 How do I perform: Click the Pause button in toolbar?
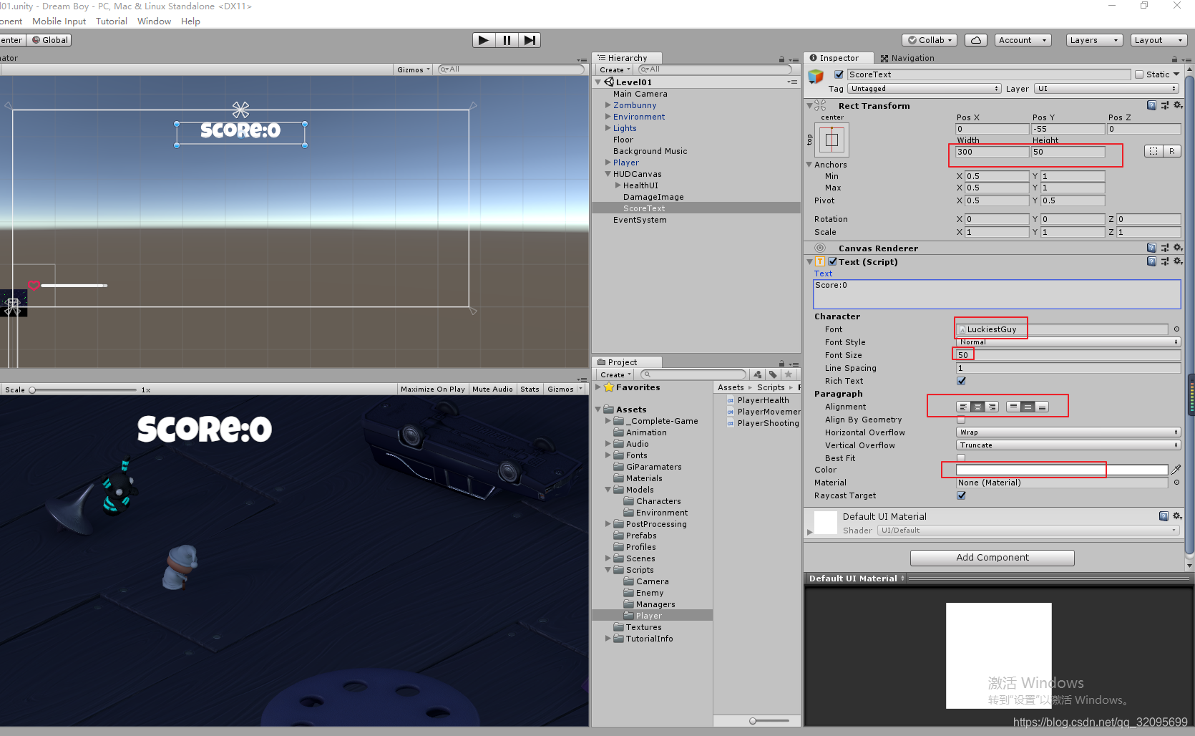point(507,40)
